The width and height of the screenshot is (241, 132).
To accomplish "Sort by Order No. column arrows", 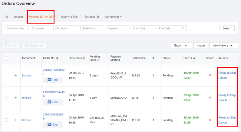I will click(x=57, y=58).
